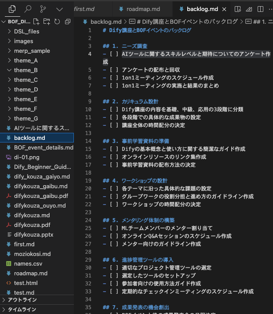This screenshot has width=273, height=314.
Task: Expand the タイムライン panel
Action: click(x=37, y=310)
